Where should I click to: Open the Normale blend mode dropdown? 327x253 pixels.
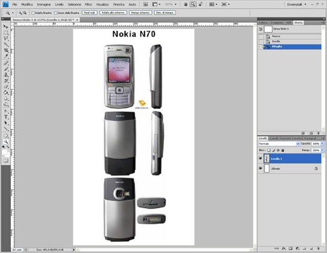(x=279, y=143)
